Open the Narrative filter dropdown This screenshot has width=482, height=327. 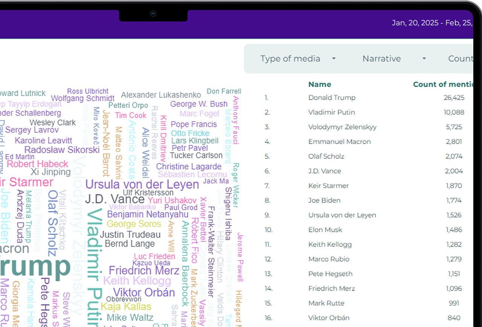coord(394,59)
